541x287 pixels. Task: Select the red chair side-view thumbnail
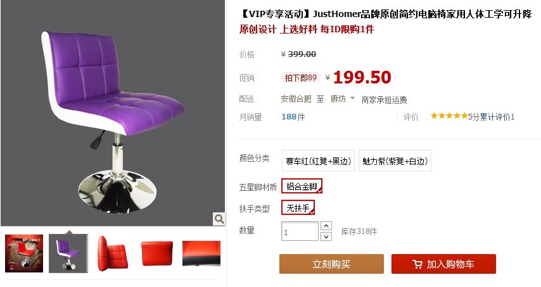tap(113, 253)
